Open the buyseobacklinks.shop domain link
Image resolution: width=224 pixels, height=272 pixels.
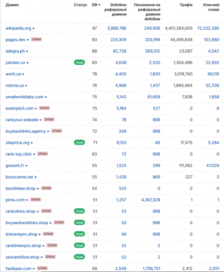coord(27,223)
